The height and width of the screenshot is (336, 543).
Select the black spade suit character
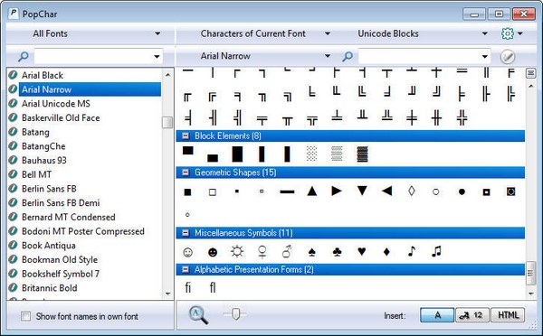[312, 252]
